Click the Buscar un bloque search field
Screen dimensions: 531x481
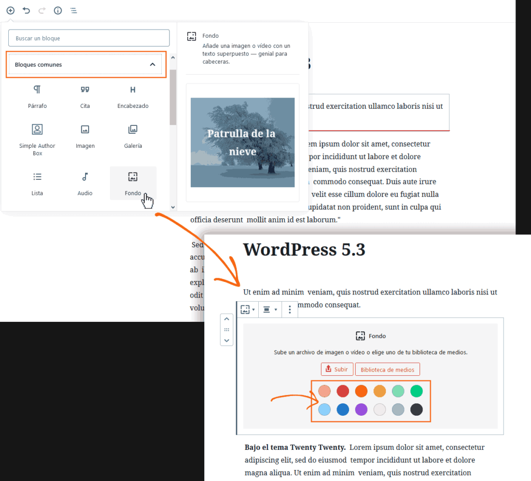(89, 38)
